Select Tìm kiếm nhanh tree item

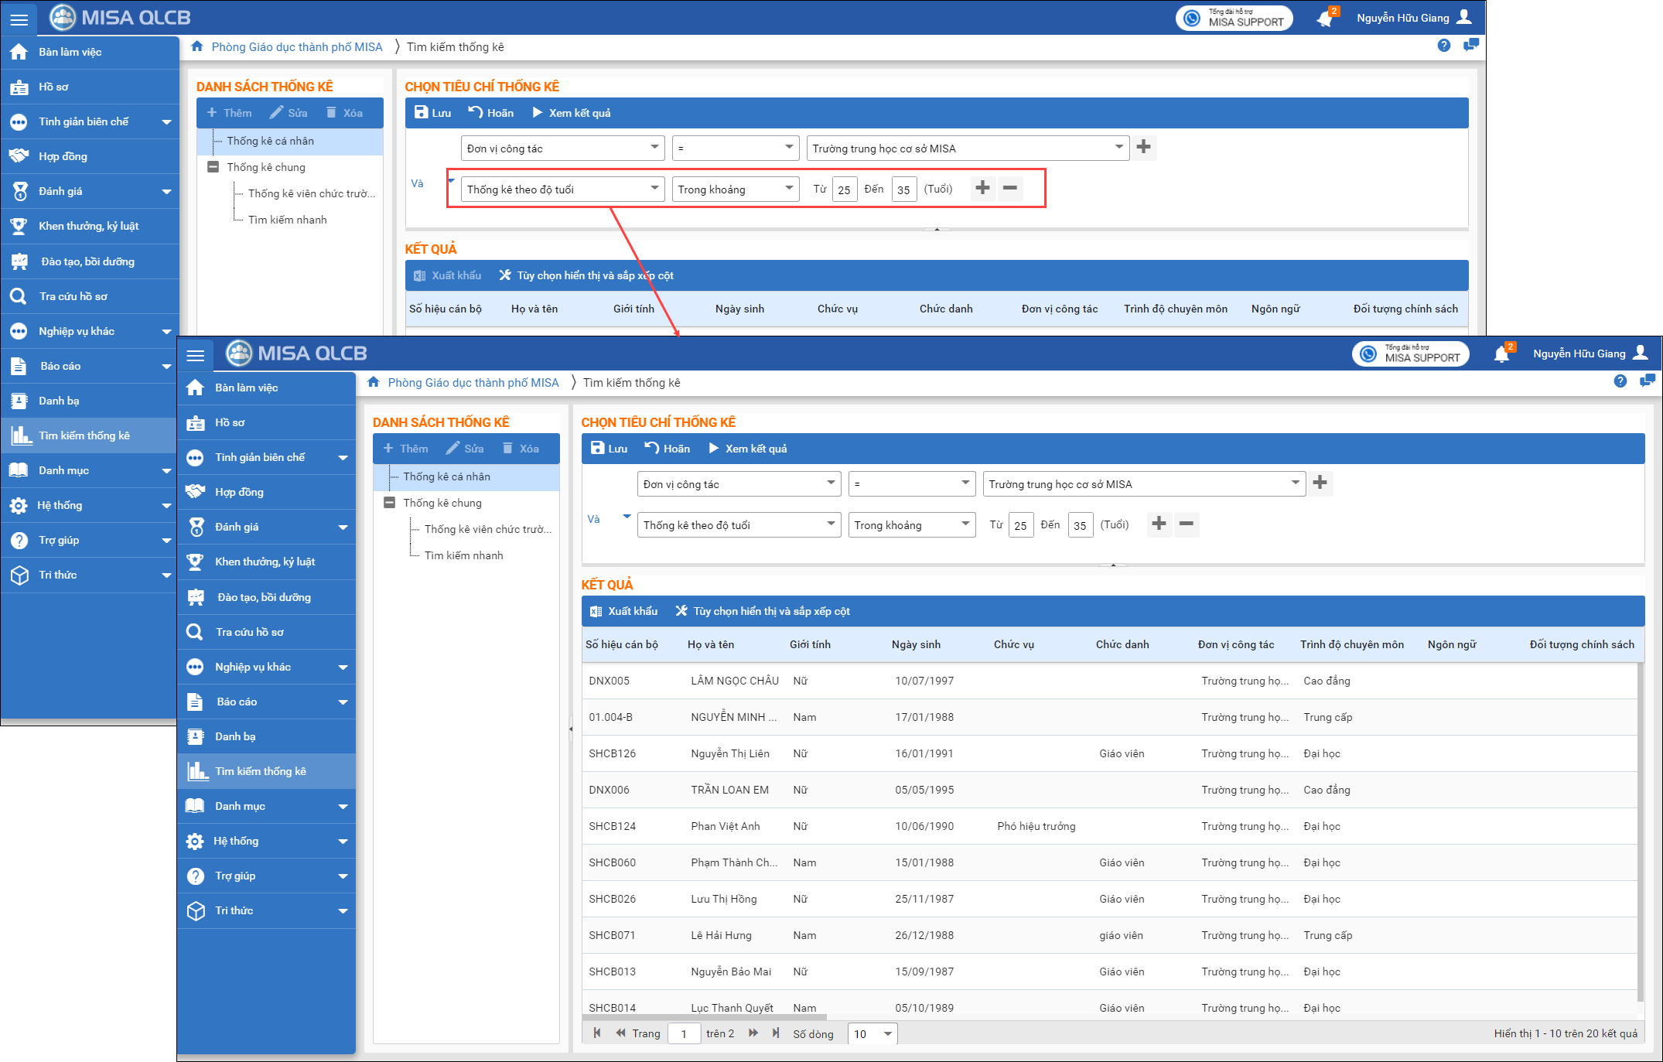(463, 555)
